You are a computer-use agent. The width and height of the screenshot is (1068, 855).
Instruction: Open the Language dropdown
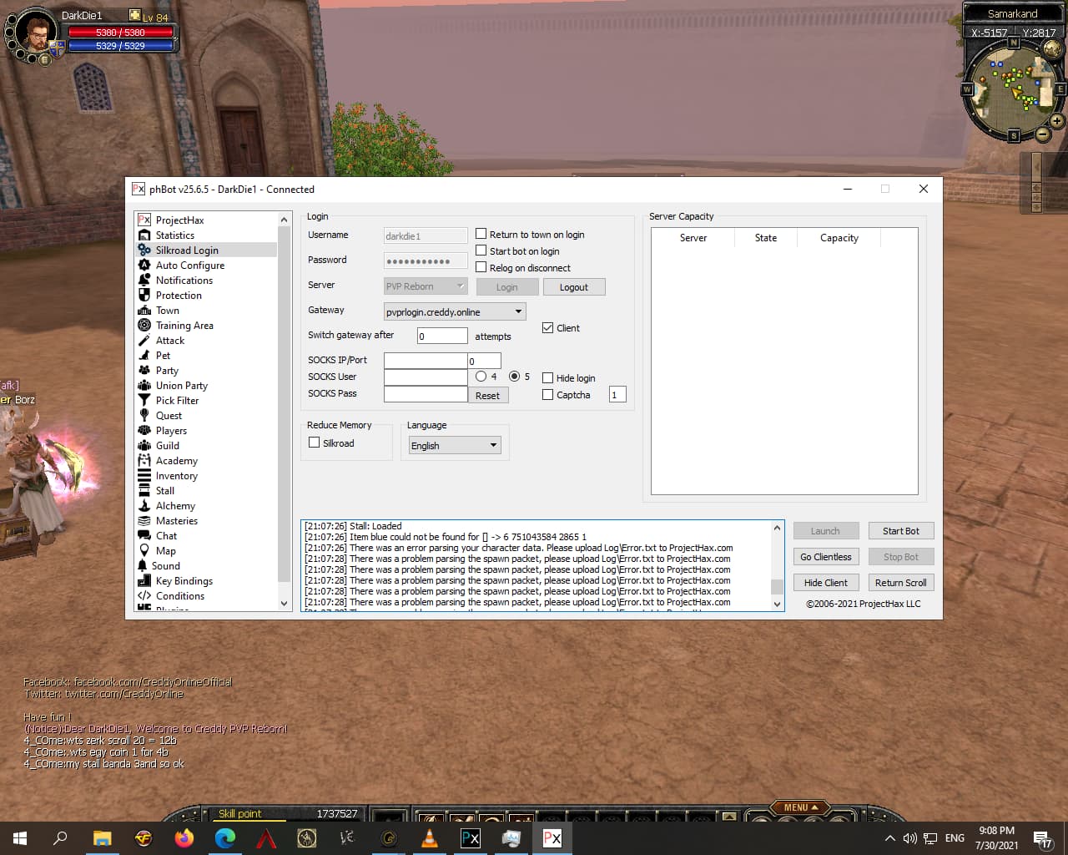(493, 445)
